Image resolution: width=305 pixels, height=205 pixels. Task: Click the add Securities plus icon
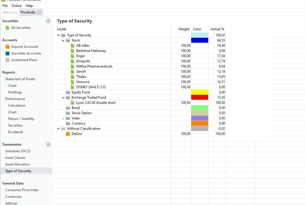(48, 21)
